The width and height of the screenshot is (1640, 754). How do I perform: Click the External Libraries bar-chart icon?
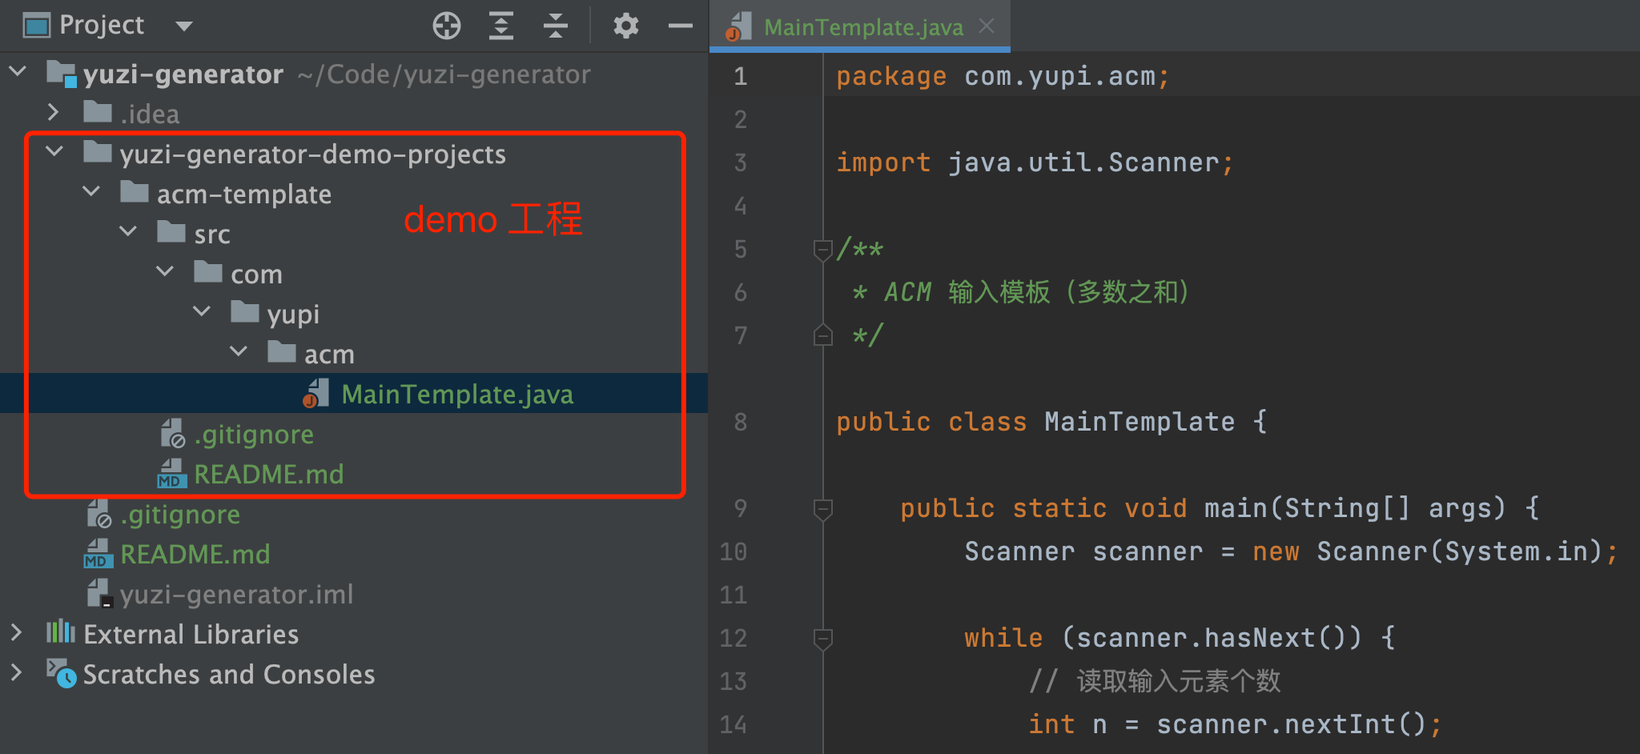pos(61,632)
